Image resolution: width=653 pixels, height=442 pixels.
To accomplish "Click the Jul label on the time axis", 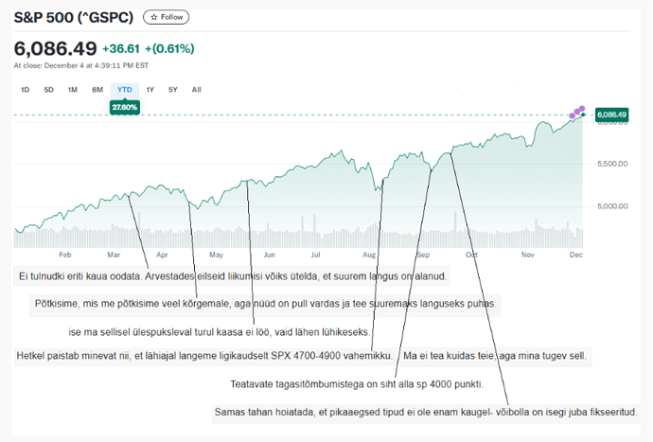I will click(x=316, y=255).
